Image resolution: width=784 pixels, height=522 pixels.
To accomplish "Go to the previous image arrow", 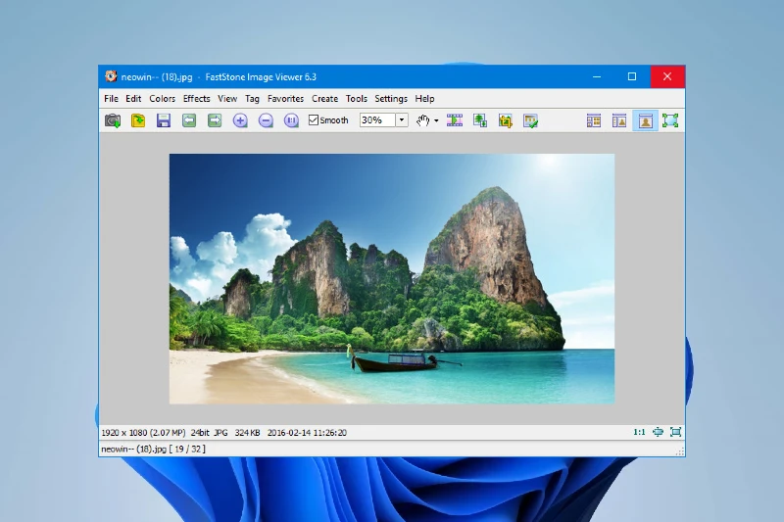I will pyautogui.click(x=189, y=120).
